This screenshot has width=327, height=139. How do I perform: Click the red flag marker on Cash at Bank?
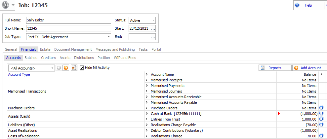(x=279, y=114)
